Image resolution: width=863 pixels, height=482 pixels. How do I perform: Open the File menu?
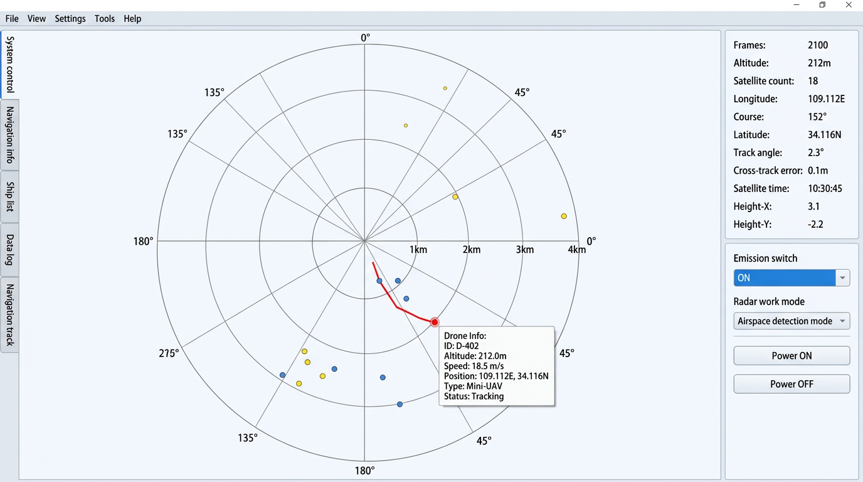[12, 19]
